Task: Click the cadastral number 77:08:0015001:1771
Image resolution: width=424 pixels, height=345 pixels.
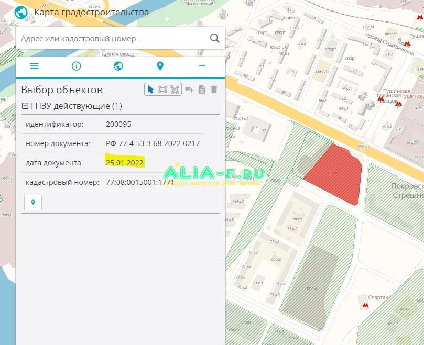Action: tap(140, 182)
